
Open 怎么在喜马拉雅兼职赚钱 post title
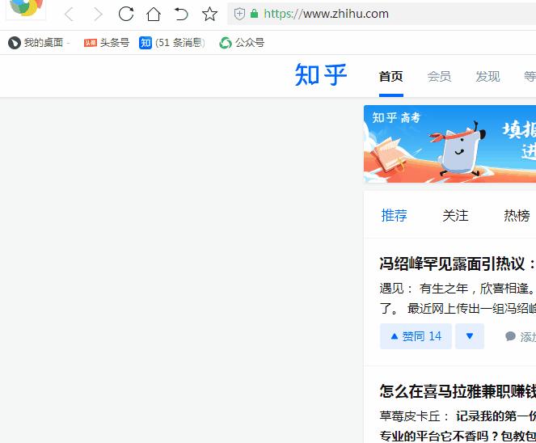pos(458,391)
